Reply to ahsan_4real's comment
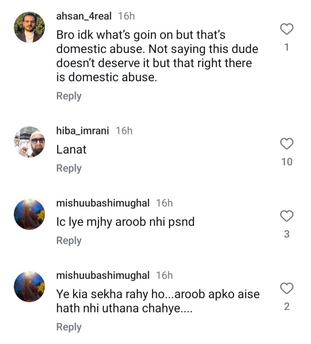Viewport: 311px width, 344px height. [x=69, y=96]
